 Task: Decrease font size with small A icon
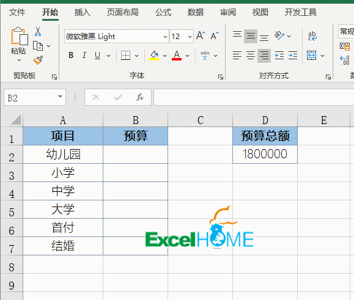click(215, 36)
